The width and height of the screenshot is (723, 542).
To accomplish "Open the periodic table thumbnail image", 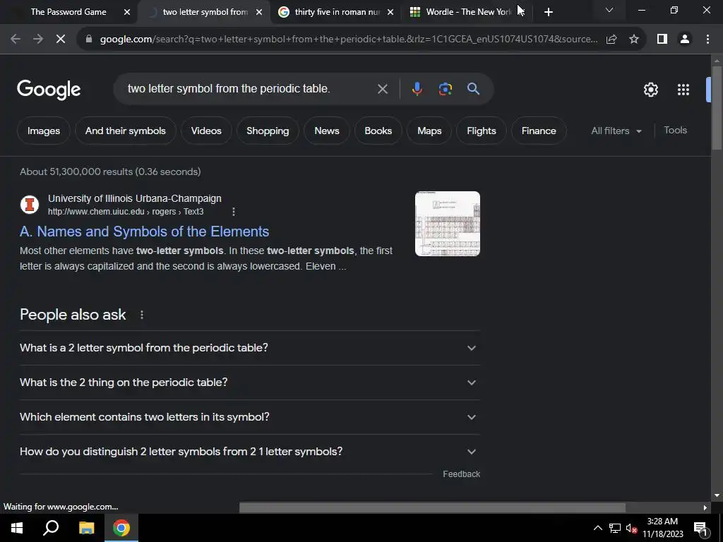I will click(447, 224).
